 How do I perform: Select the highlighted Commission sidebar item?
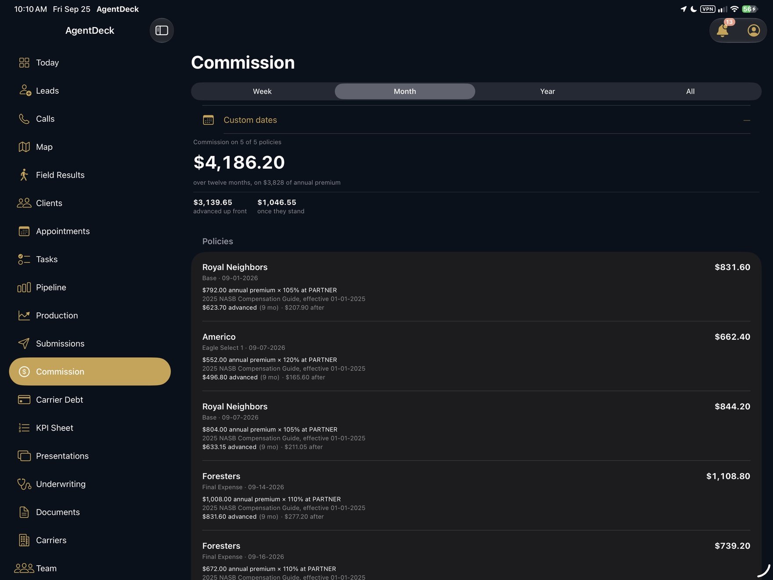coord(90,372)
